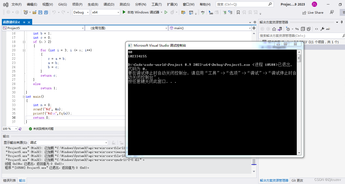Switch to 解决方案资源管理器 bottom tab
The height and width of the screenshot is (184, 345).
coord(274,180)
